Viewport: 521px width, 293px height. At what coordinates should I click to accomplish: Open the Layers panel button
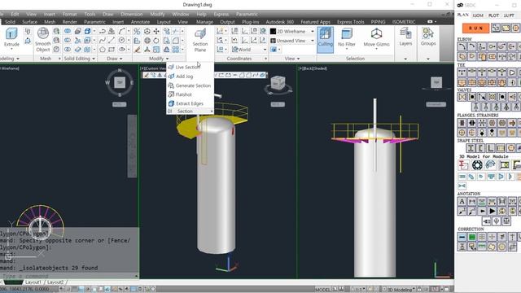pos(405,37)
